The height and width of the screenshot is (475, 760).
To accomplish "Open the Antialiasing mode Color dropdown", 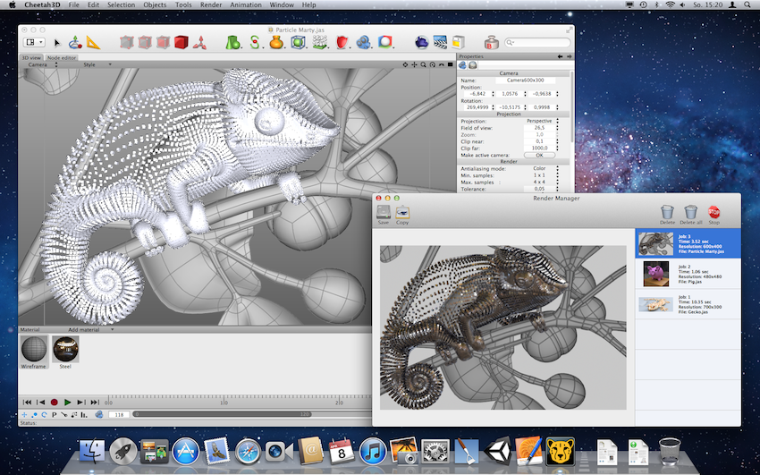I will click(x=538, y=168).
